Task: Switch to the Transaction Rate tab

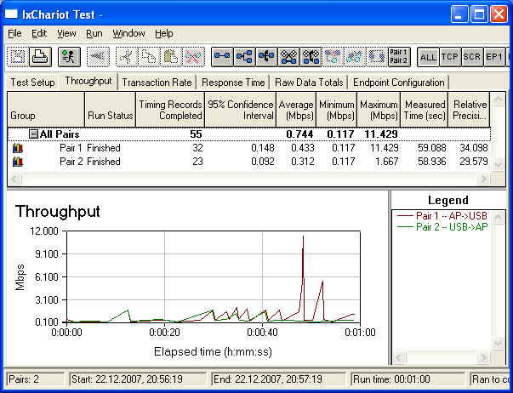Action: pos(157,83)
